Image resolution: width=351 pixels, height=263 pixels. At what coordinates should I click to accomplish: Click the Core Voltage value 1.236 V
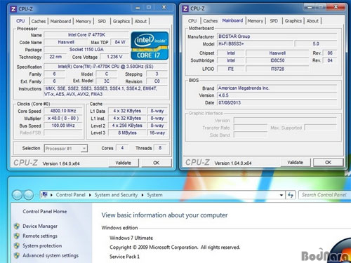(x=114, y=57)
